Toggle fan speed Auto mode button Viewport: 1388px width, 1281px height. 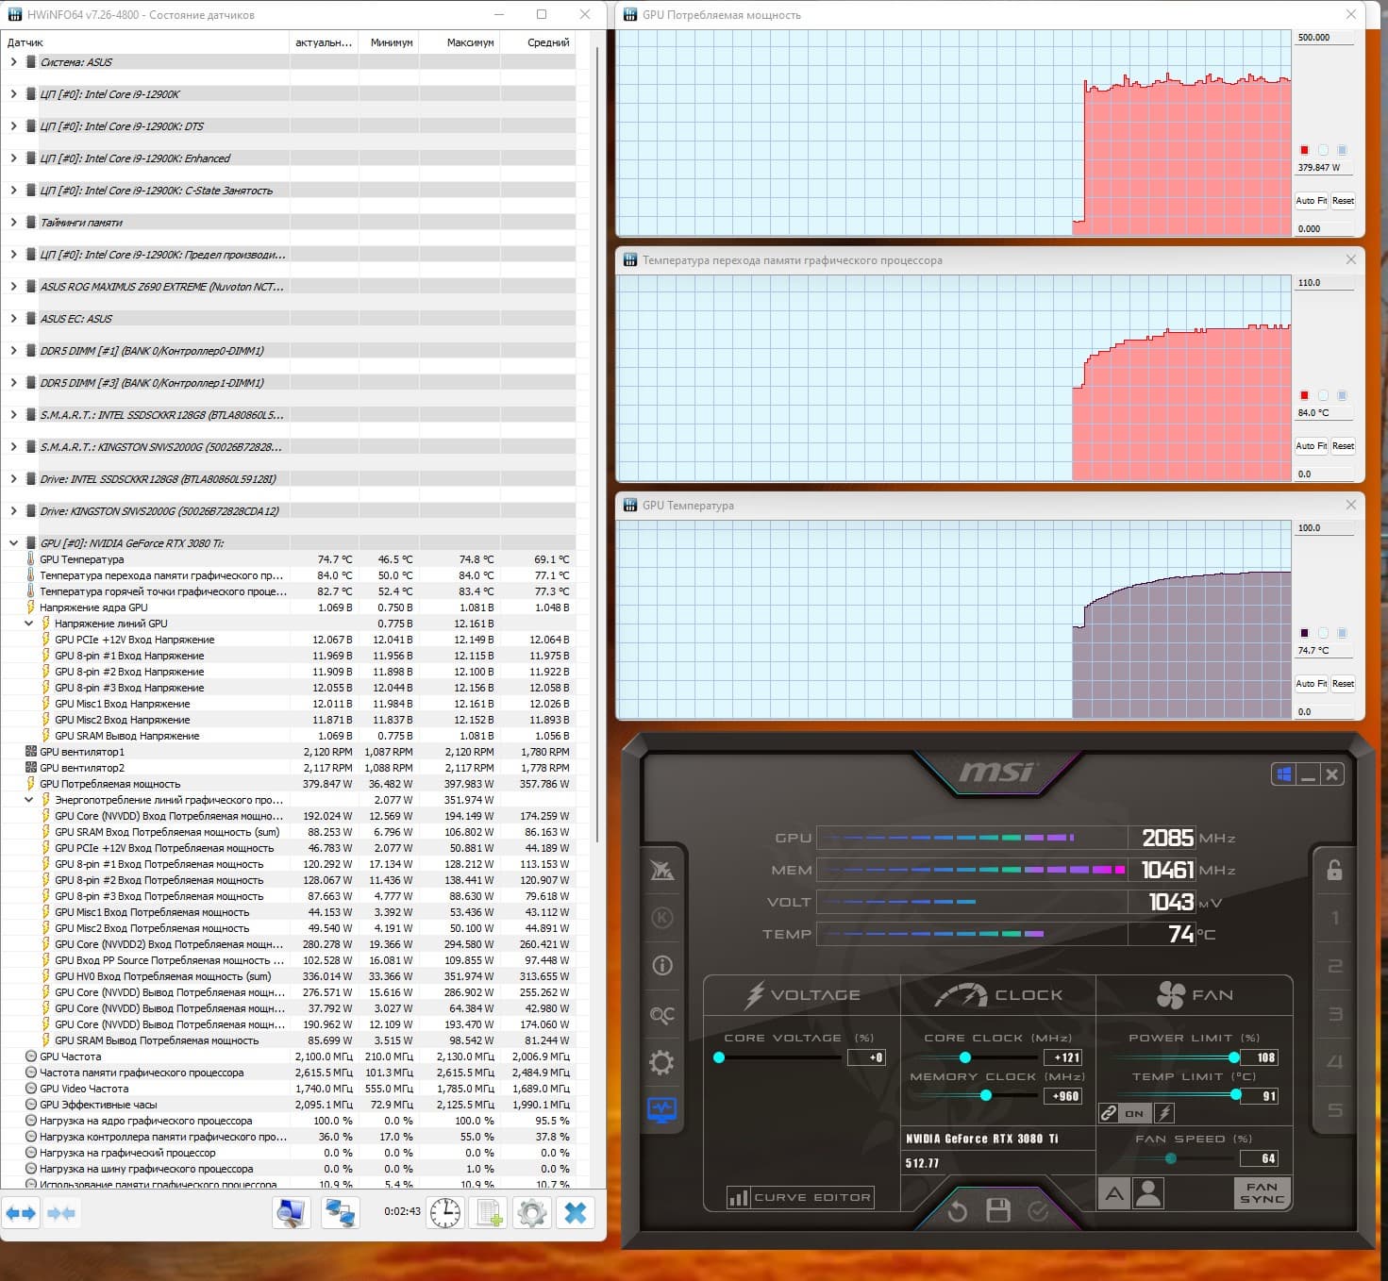pos(1114,1194)
